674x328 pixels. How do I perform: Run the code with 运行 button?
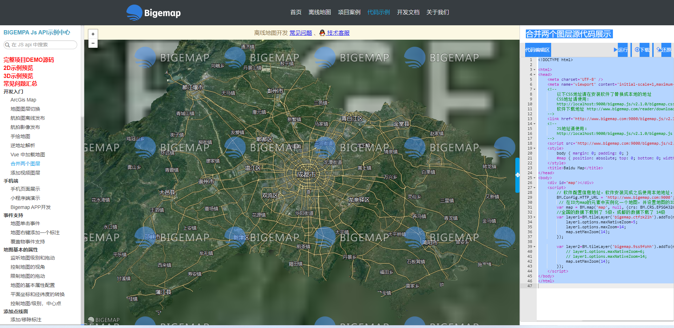[621, 50]
